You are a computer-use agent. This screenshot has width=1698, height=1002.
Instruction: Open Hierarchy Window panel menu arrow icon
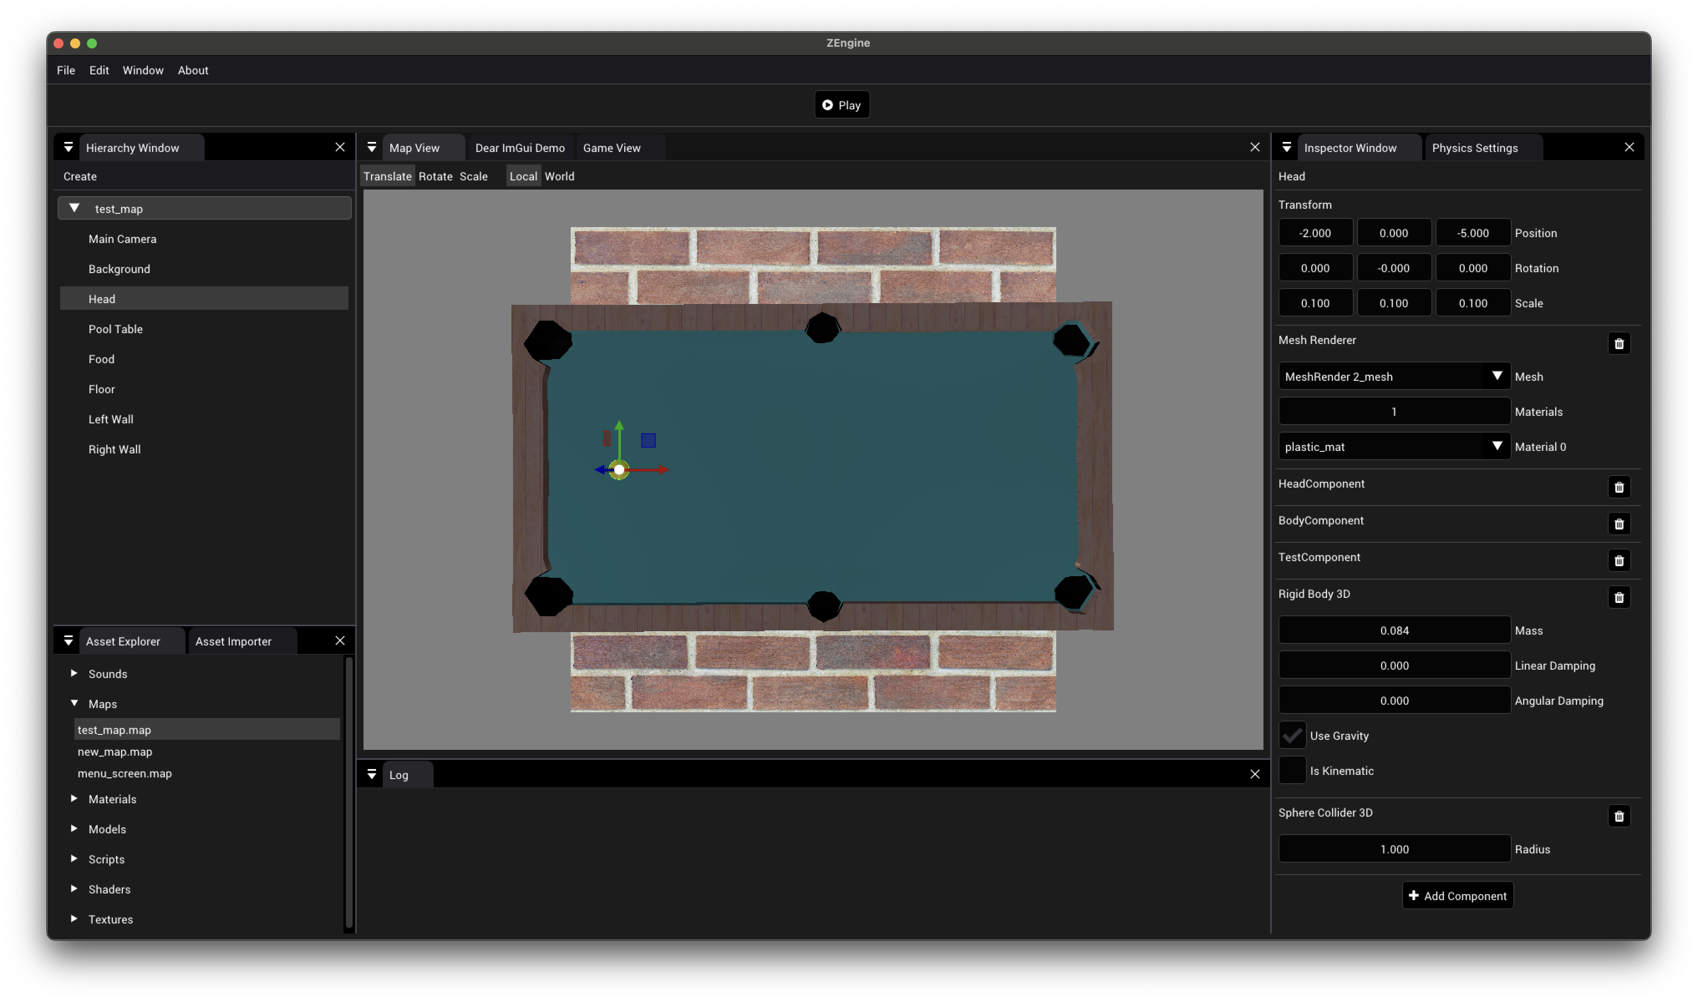pos(68,147)
